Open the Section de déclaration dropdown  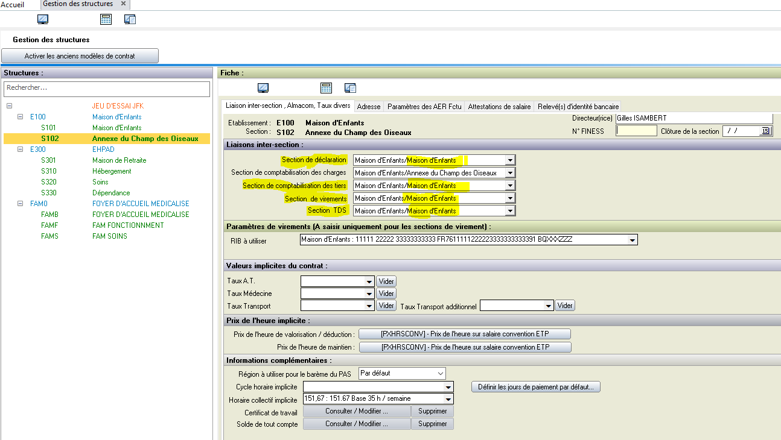[x=510, y=160]
